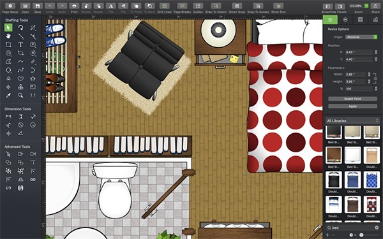
Task: Select the arrow selection tool
Action: pyautogui.click(x=8, y=27)
